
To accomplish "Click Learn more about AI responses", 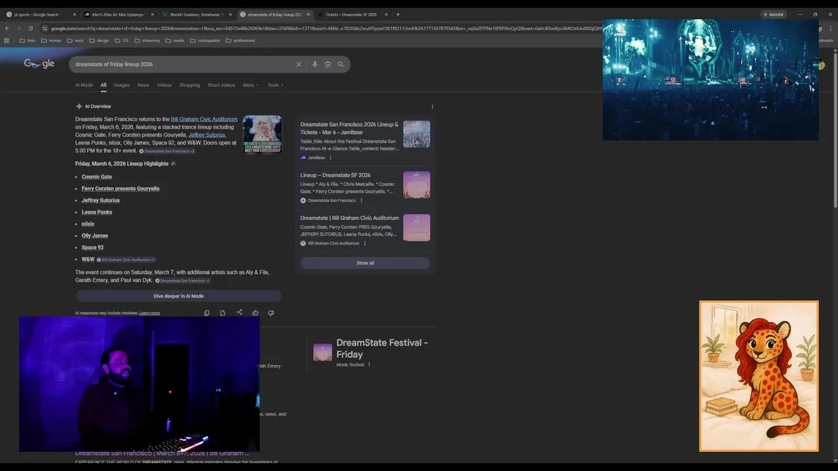I will coord(149,313).
